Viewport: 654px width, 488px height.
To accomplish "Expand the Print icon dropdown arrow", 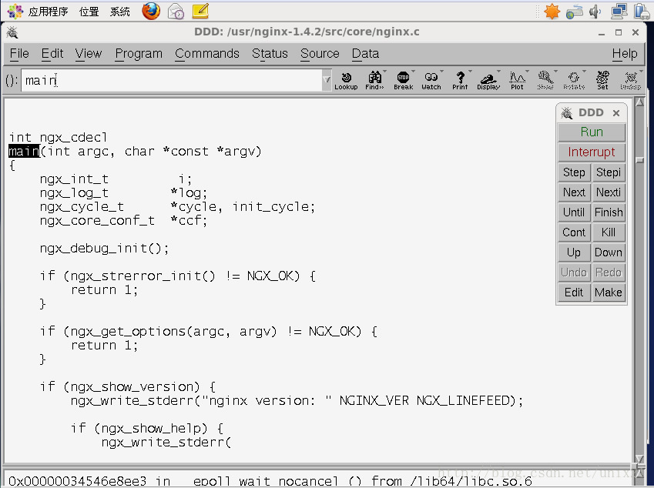I will coord(470,72).
